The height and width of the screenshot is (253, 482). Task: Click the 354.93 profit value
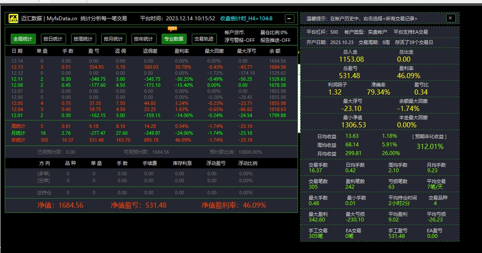pyautogui.click(x=97, y=67)
